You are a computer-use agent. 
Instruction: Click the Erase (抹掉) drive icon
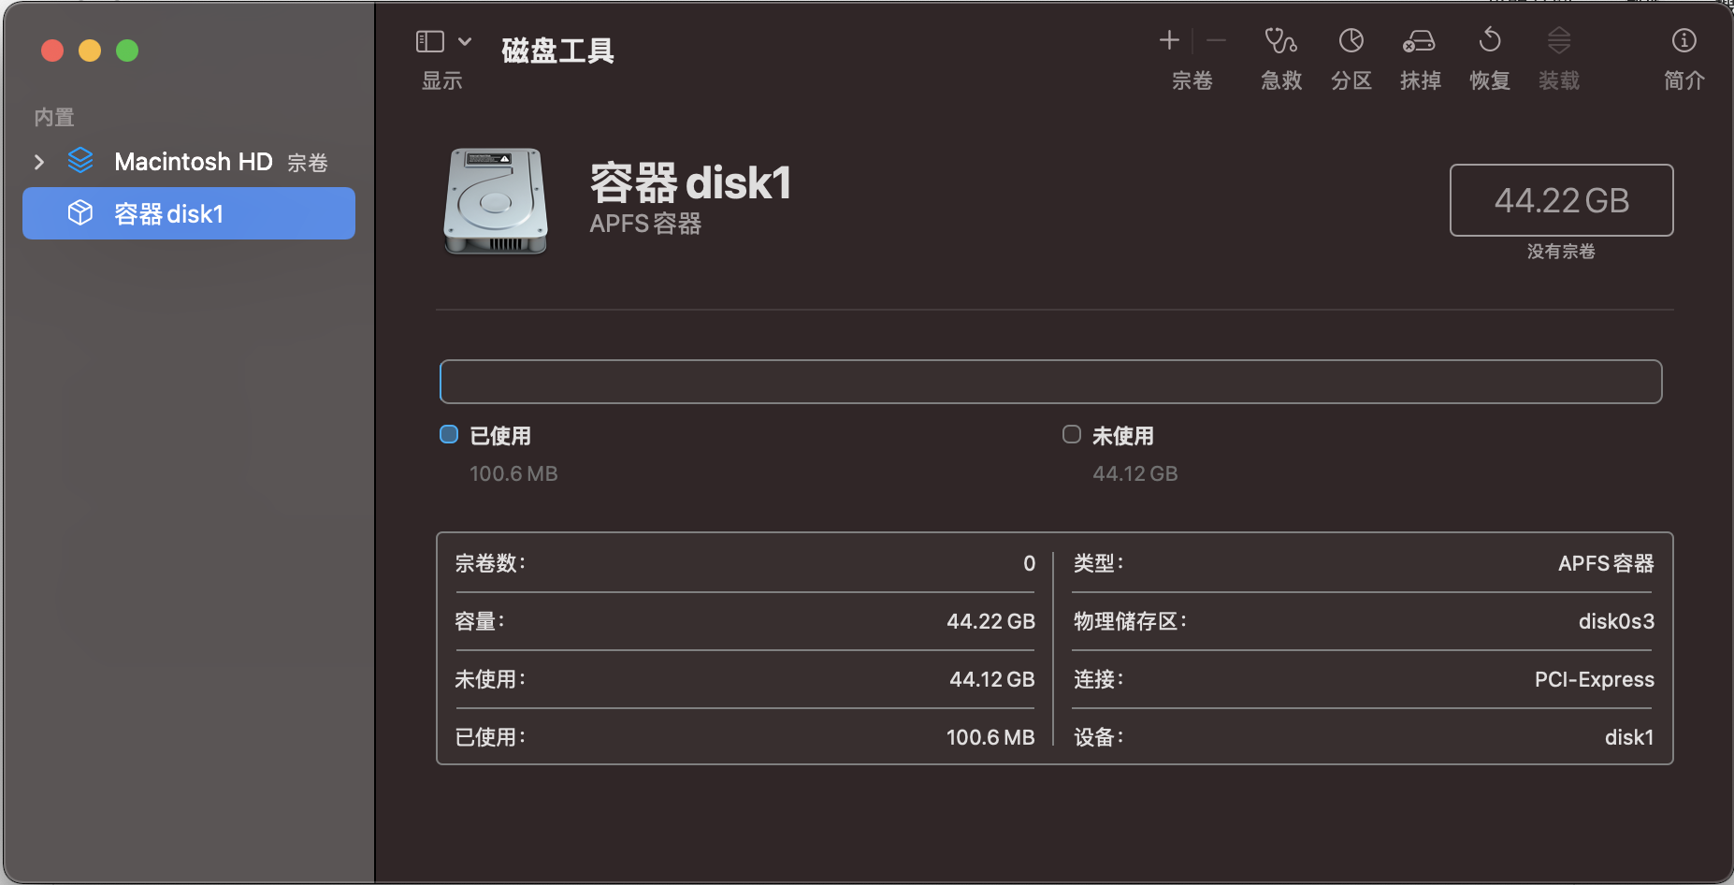[x=1419, y=41]
